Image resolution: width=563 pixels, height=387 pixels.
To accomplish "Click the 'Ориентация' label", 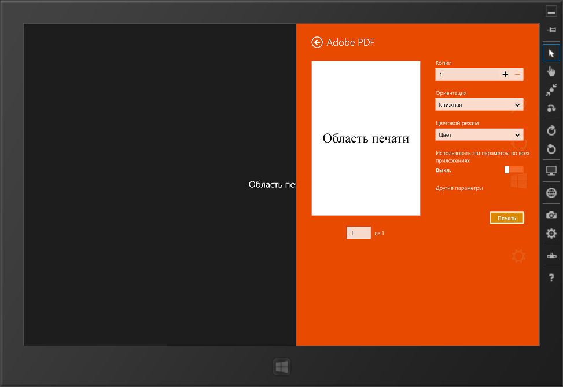I will pos(451,93).
